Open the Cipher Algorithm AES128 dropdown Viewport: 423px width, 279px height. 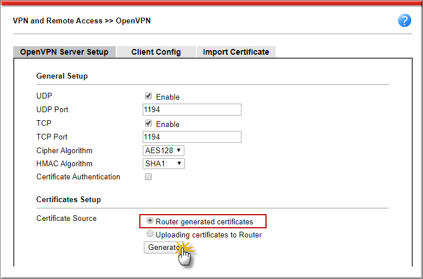tap(163, 150)
